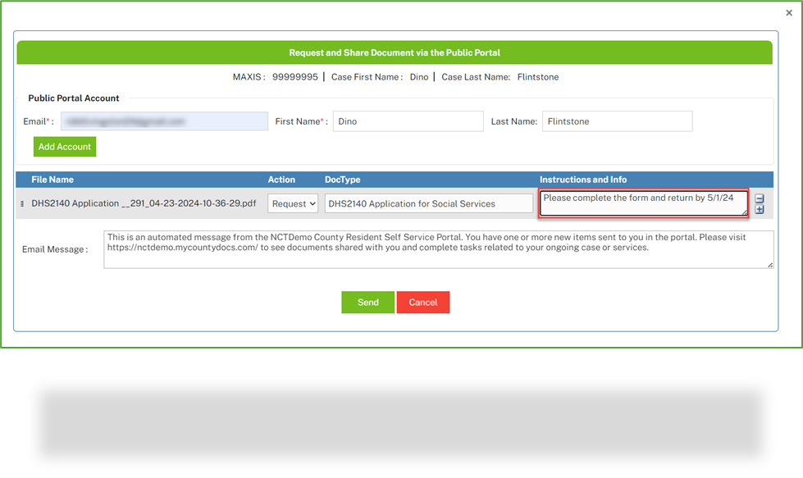Click the Add Account button

[64, 146]
